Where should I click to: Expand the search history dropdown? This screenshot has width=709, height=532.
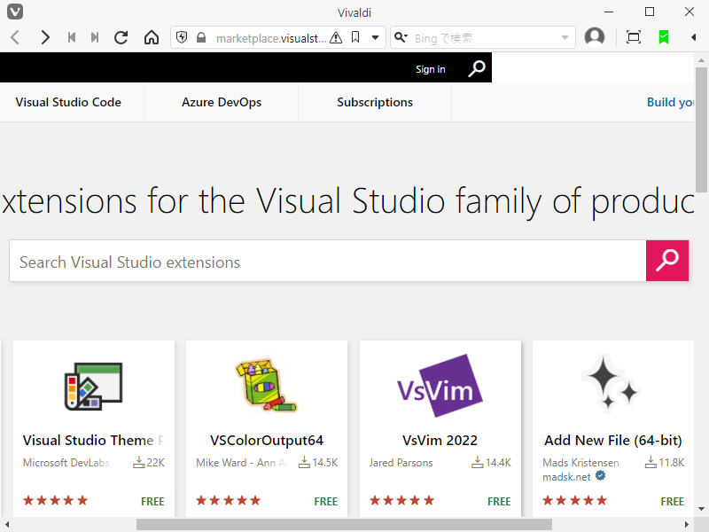pyautogui.click(x=565, y=37)
